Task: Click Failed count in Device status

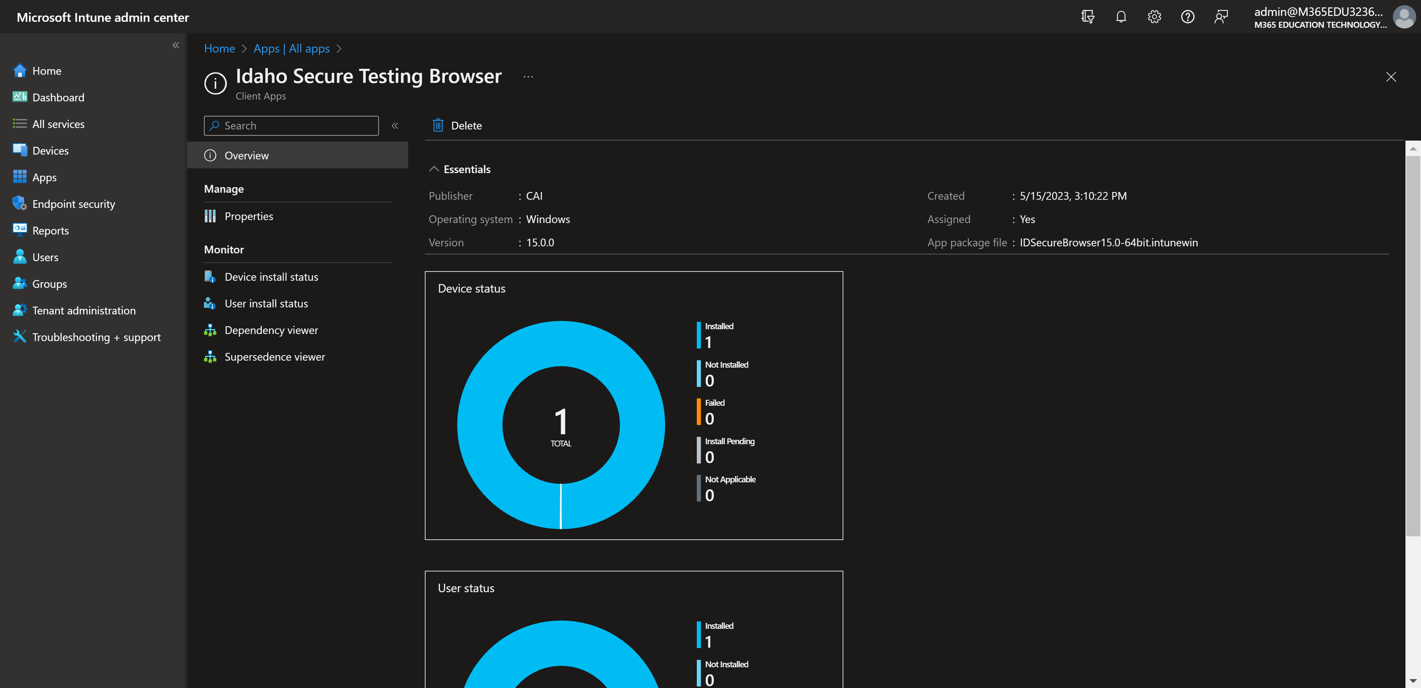Action: pyautogui.click(x=710, y=412)
